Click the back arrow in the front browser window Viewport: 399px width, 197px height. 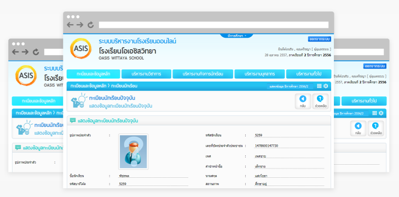coord(70,25)
